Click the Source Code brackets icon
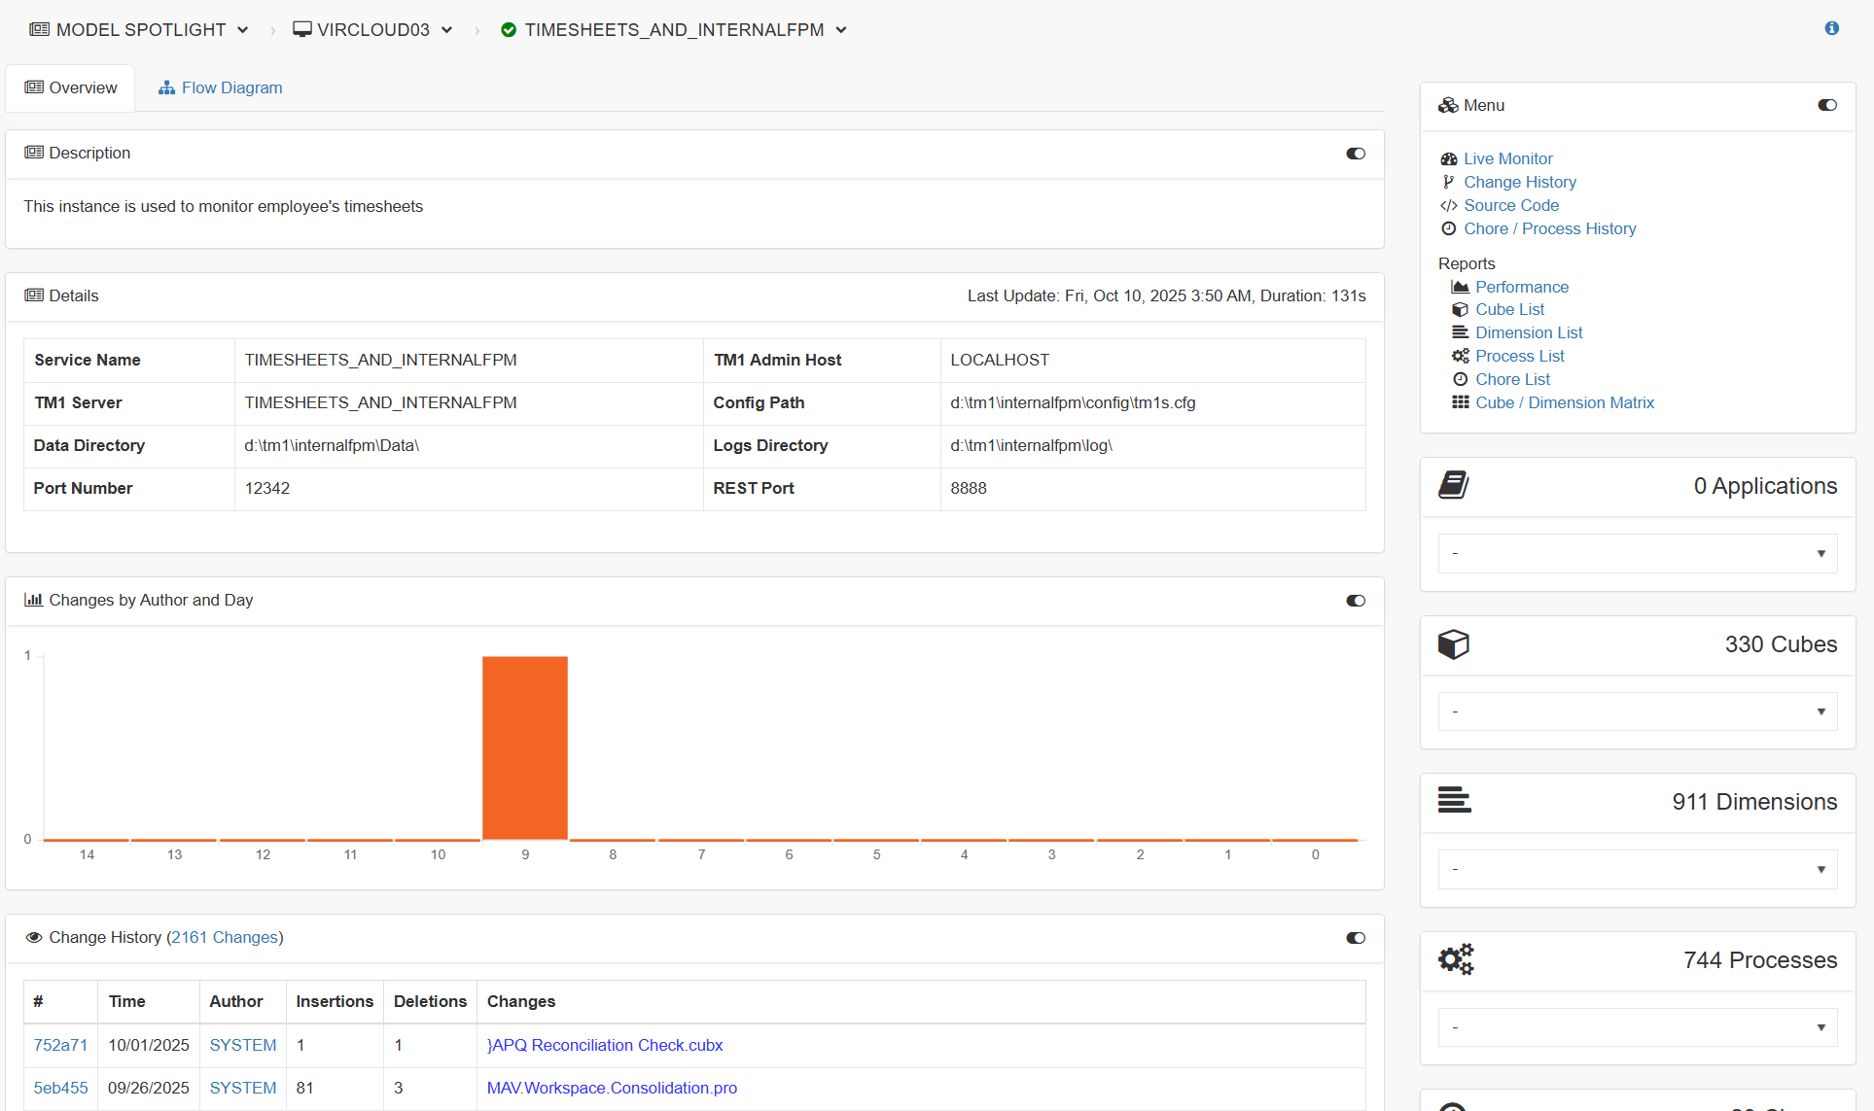Screen dimensions: 1874x1111 coord(1449,205)
